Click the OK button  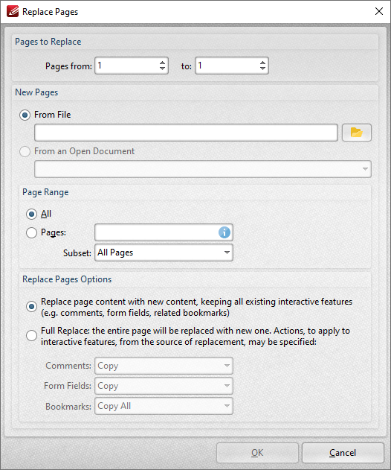[257, 453]
